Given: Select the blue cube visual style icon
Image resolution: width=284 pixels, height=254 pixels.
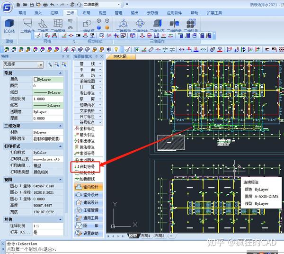Looking at the screenshot, I should click(99, 27).
